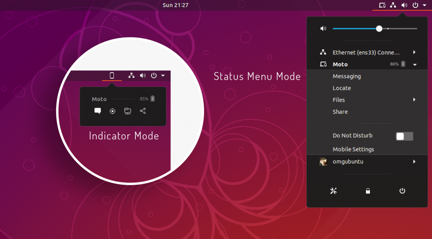The image size is (432, 239).
Task: Click the 86% battery percentage text
Action: [x=394, y=64]
